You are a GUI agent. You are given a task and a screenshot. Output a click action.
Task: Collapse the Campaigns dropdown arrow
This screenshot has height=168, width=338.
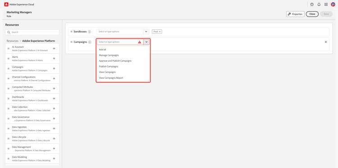point(146,42)
